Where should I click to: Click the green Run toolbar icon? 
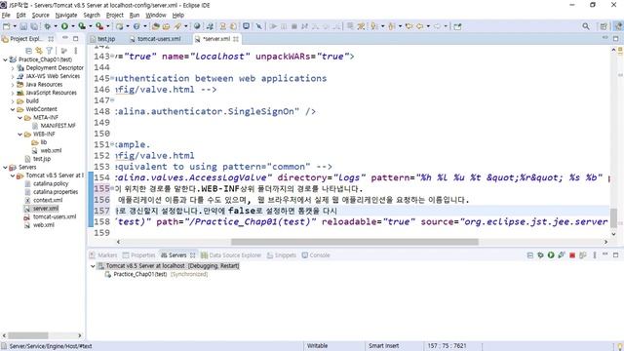[x=64, y=26]
